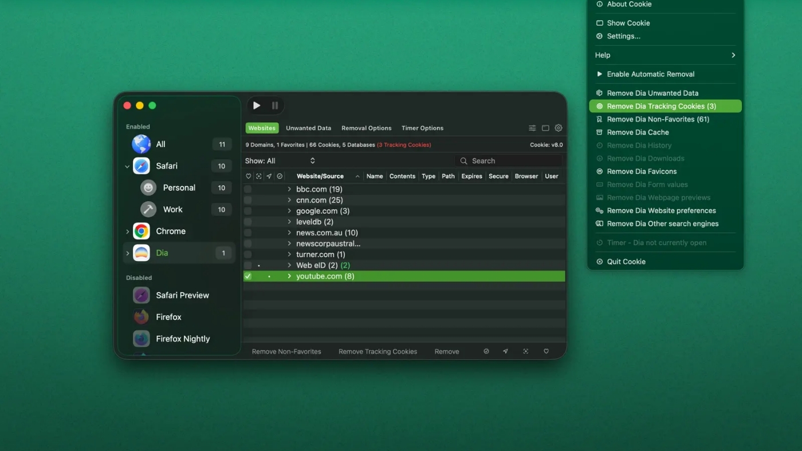The height and width of the screenshot is (451, 802).
Task: Click the checkmark circle icon in bottom bar
Action: 486,351
